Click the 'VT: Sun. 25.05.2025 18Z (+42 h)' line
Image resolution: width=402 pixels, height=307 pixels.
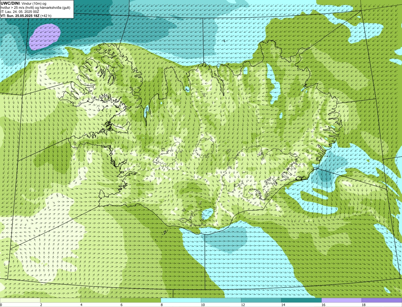point(26,15)
